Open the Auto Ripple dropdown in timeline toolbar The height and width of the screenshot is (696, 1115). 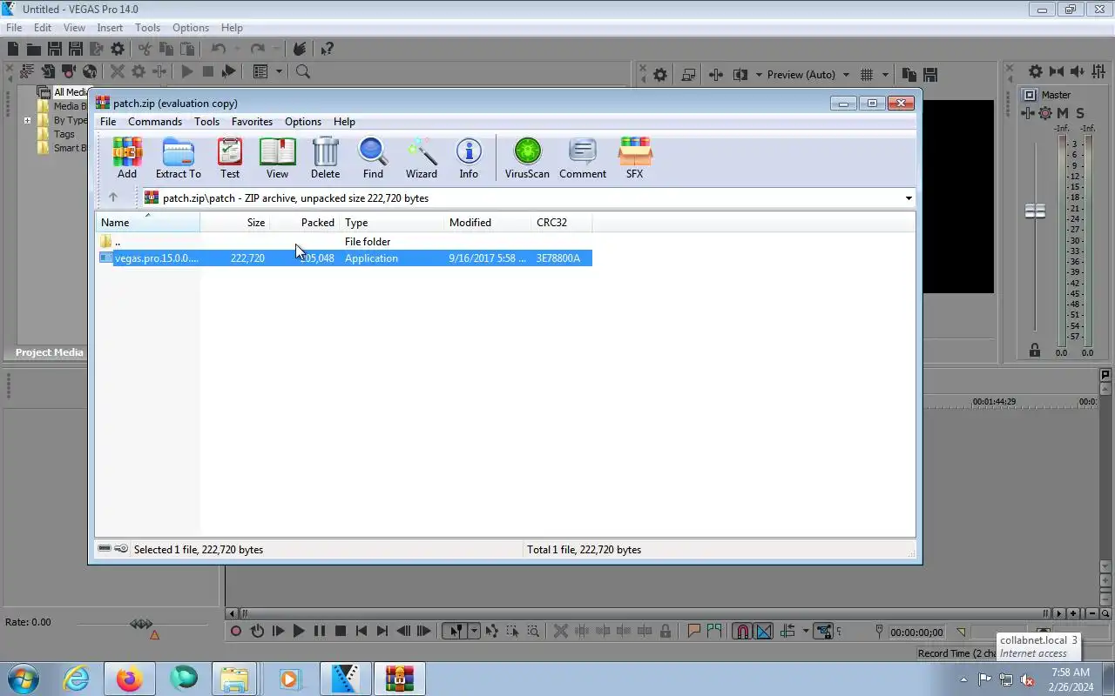coord(806,632)
